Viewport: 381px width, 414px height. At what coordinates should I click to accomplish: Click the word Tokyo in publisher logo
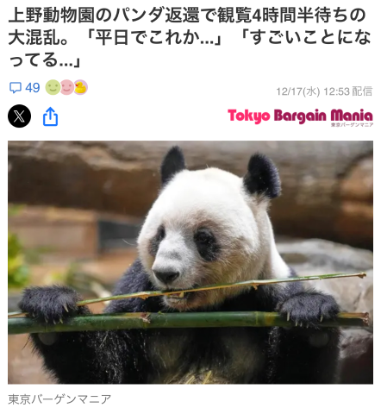[249, 116]
